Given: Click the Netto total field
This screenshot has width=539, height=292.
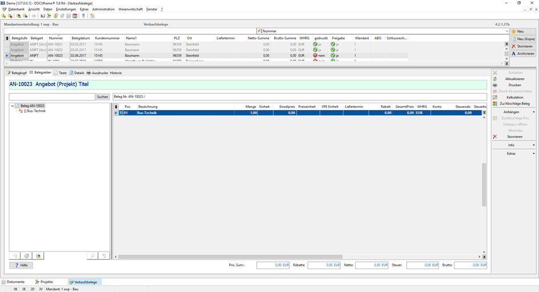Looking at the screenshot, I should coord(372,265).
